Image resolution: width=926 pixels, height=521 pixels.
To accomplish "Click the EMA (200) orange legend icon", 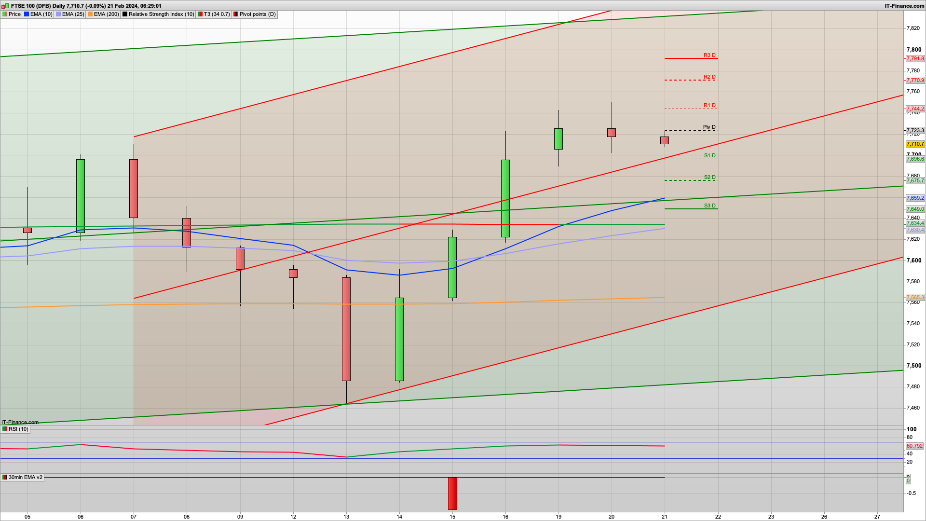I will [x=90, y=14].
